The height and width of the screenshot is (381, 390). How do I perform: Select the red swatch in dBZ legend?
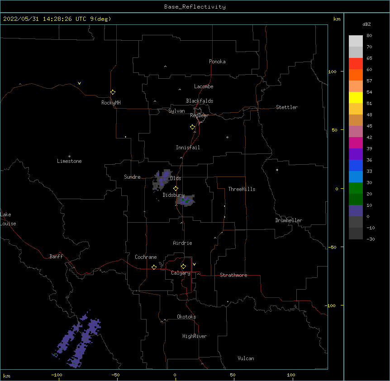coord(356,63)
